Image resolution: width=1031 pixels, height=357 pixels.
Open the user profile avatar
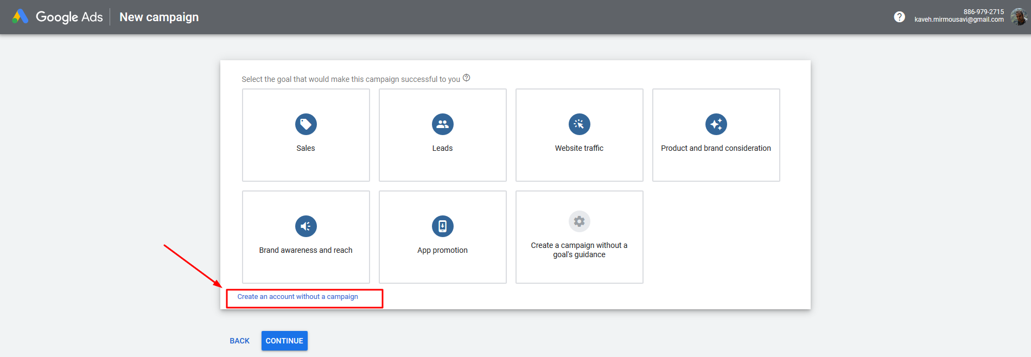click(x=1019, y=17)
